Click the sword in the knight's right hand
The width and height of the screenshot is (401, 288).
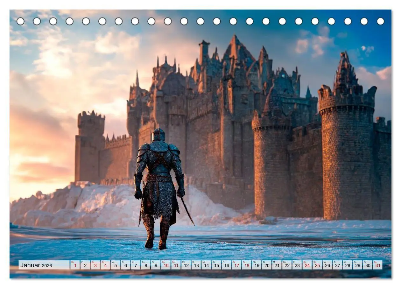point(187,211)
